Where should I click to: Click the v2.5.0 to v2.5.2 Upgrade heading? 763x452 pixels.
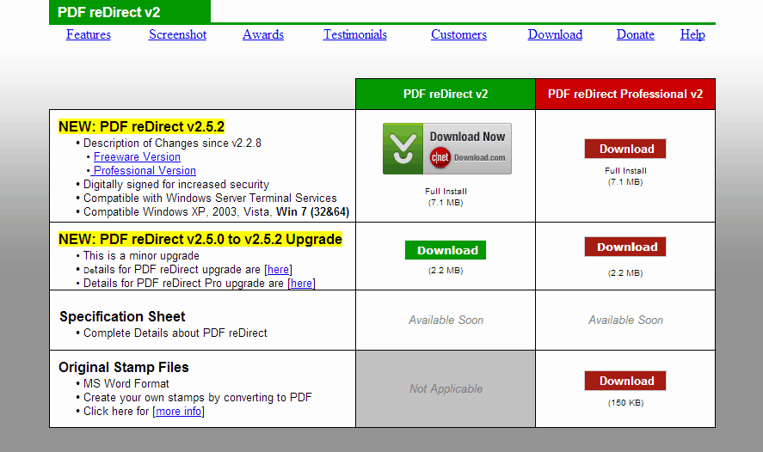tap(200, 239)
